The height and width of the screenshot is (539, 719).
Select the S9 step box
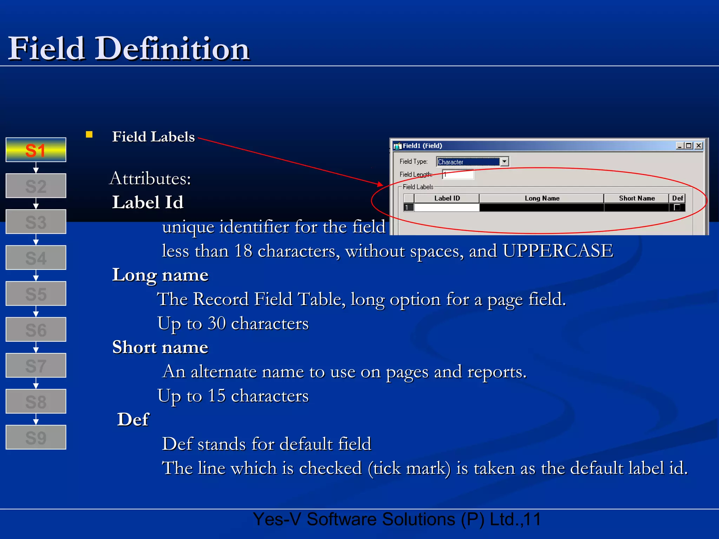click(x=36, y=437)
